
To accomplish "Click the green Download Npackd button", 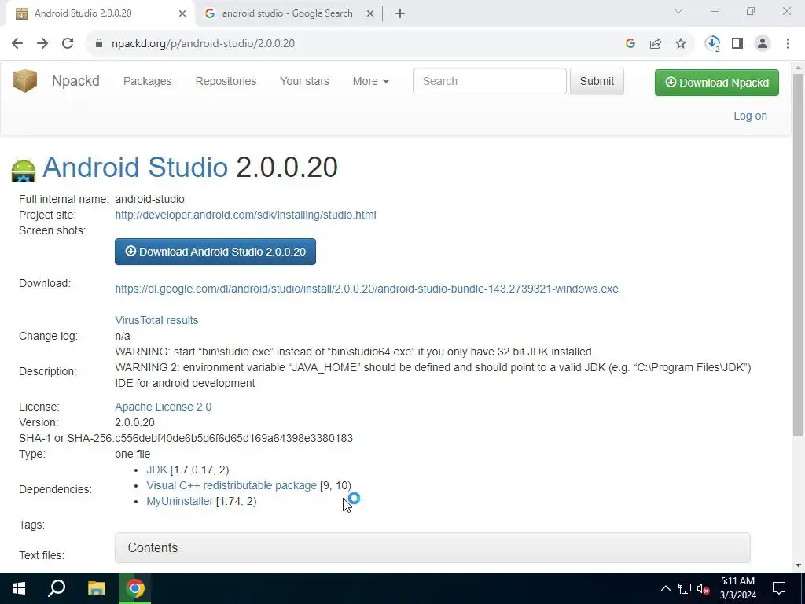I will pyautogui.click(x=717, y=83).
